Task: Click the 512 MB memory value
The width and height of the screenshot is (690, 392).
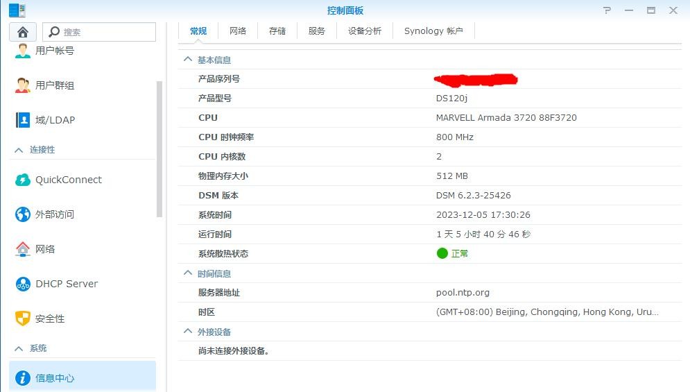Action: click(452, 176)
